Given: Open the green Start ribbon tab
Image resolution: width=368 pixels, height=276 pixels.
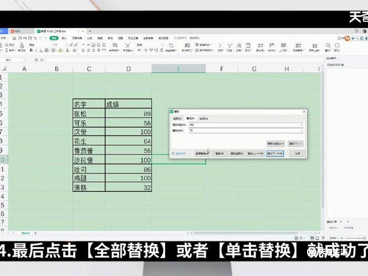Looking at the screenshot, I should pos(54,38).
